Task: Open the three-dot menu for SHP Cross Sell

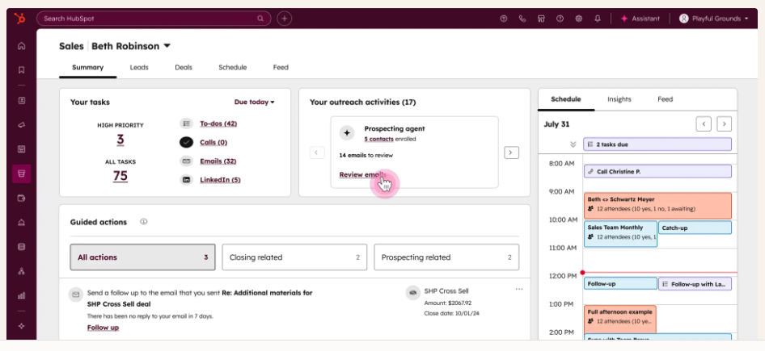Action: (519, 289)
